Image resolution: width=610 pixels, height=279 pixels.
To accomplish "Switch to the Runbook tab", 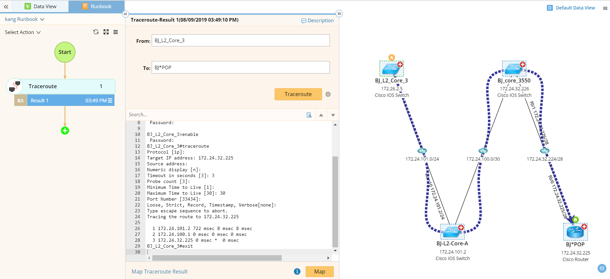I will click(x=97, y=7).
